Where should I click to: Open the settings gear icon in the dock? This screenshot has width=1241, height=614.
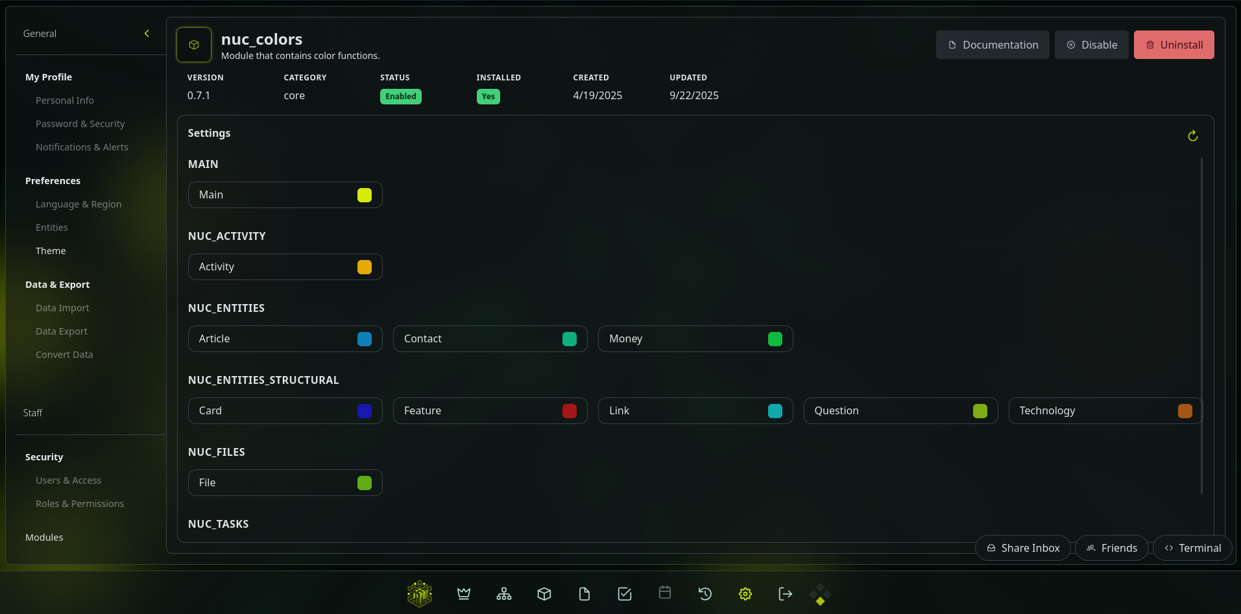pyautogui.click(x=745, y=593)
